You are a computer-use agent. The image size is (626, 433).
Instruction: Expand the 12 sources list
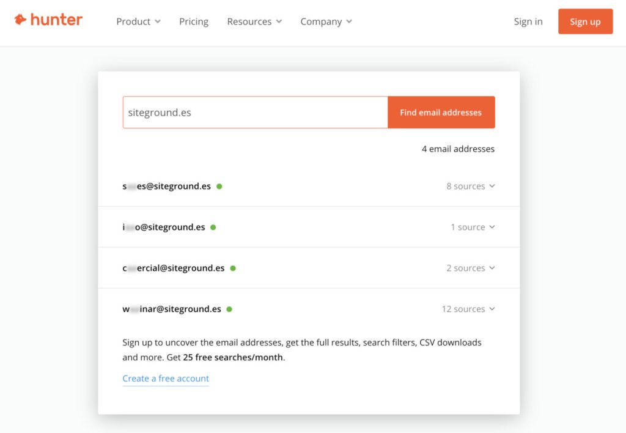tap(468, 309)
